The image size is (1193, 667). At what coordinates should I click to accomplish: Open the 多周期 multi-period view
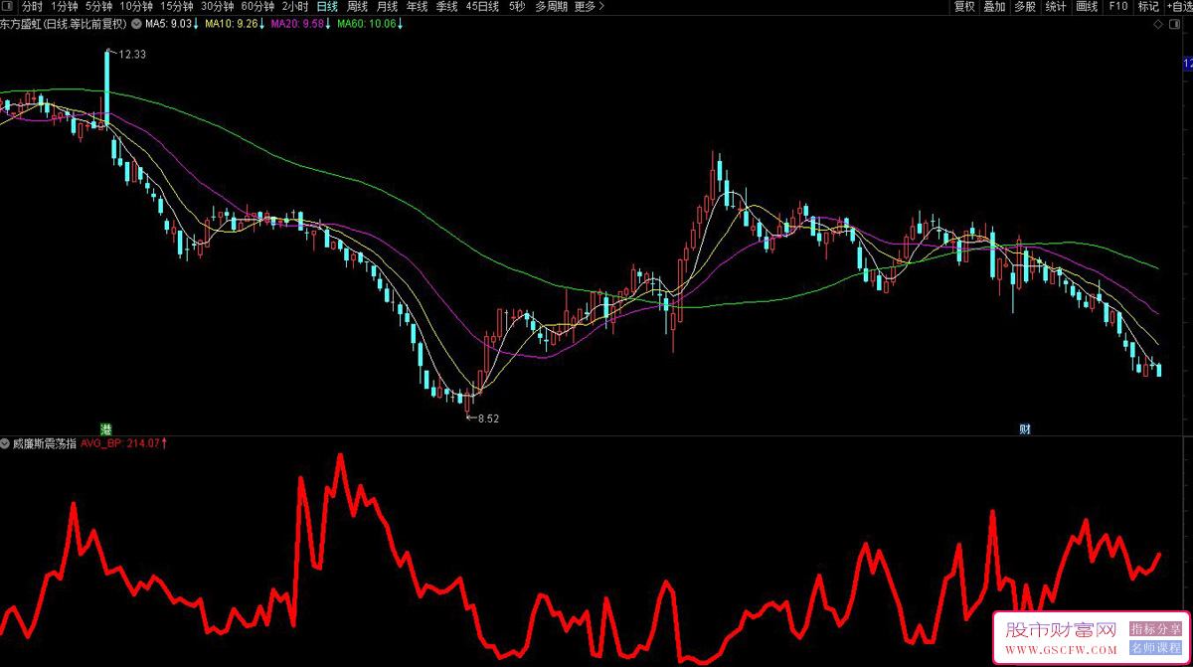[x=552, y=6]
